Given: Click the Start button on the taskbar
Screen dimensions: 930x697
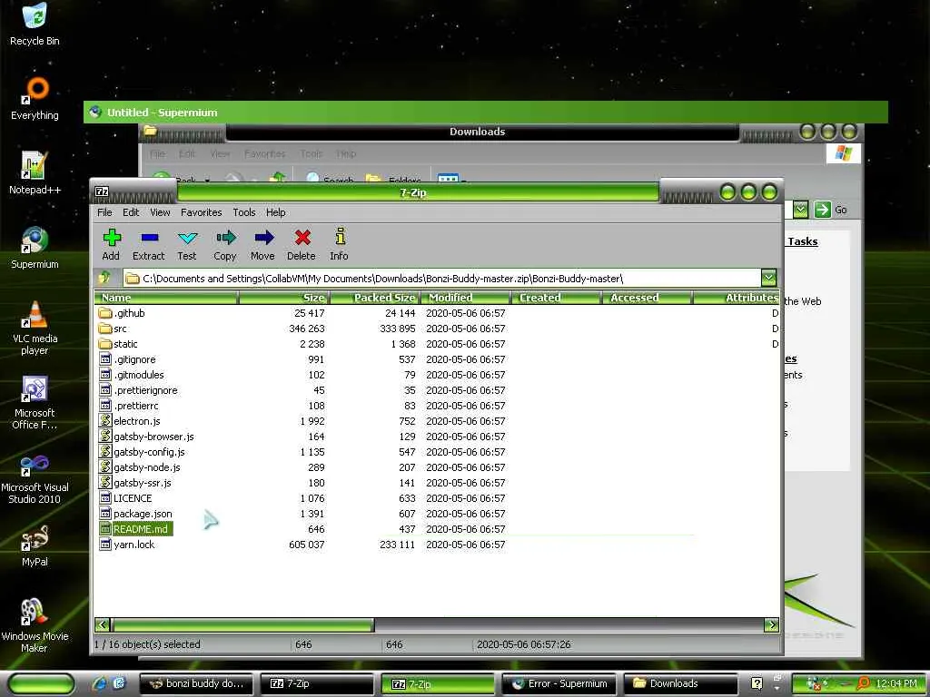Looking at the screenshot, I should 42,683.
